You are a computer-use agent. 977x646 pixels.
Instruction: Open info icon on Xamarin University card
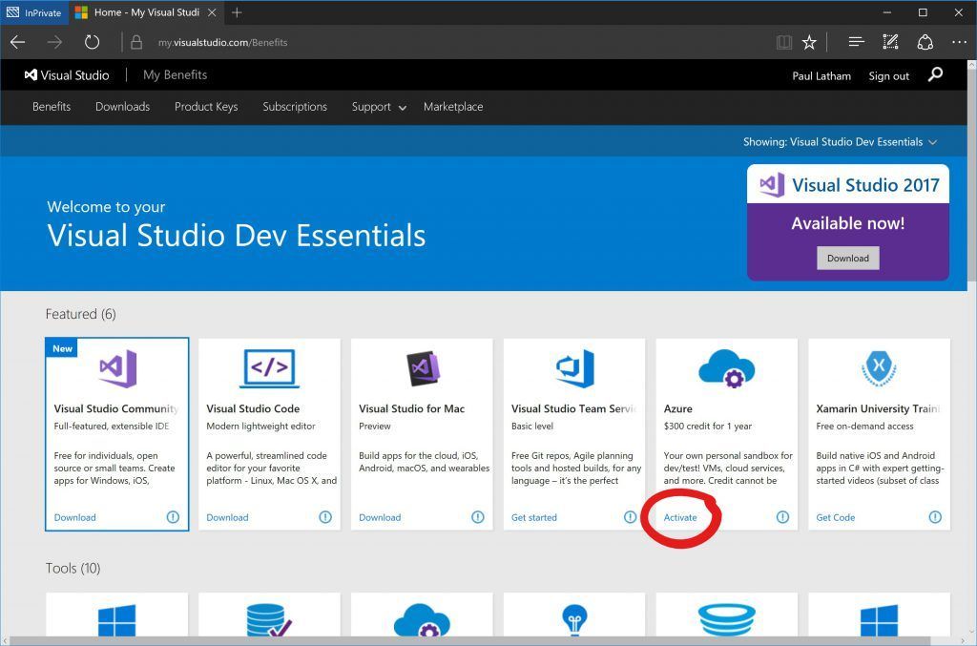935,517
